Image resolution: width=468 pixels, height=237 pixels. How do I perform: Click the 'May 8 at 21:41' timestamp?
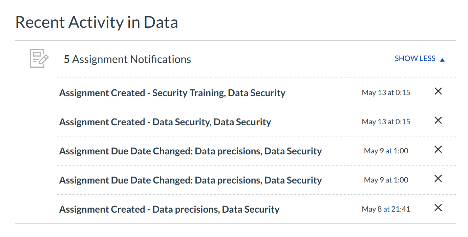pyautogui.click(x=386, y=209)
